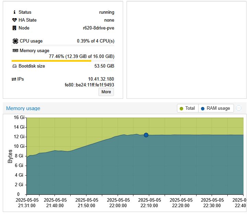
Task: Click the HA State heartbeat icon
Action: pos(14,20)
